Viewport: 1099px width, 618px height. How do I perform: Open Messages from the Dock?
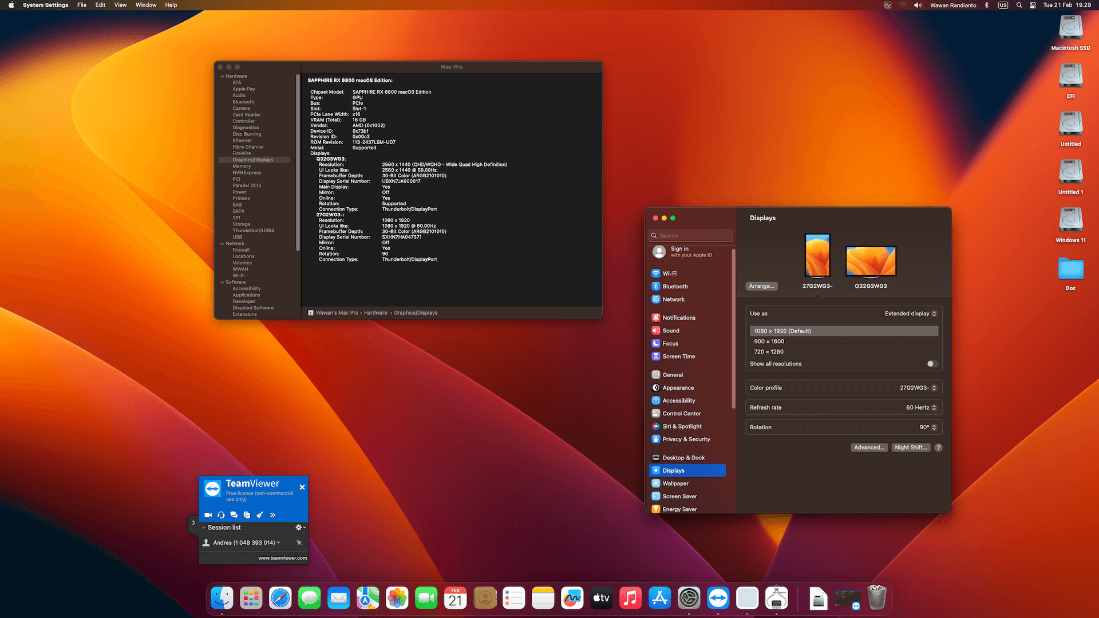click(x=310, y=598)
